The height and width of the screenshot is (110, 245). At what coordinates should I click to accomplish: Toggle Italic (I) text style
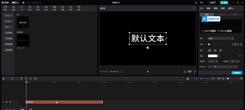tap(220, 51)
